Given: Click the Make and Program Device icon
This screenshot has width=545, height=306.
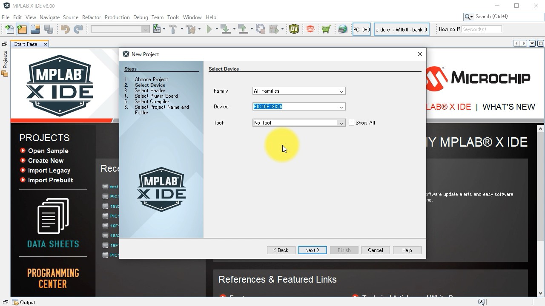Looking at the screenshot, I should (226, 29).
